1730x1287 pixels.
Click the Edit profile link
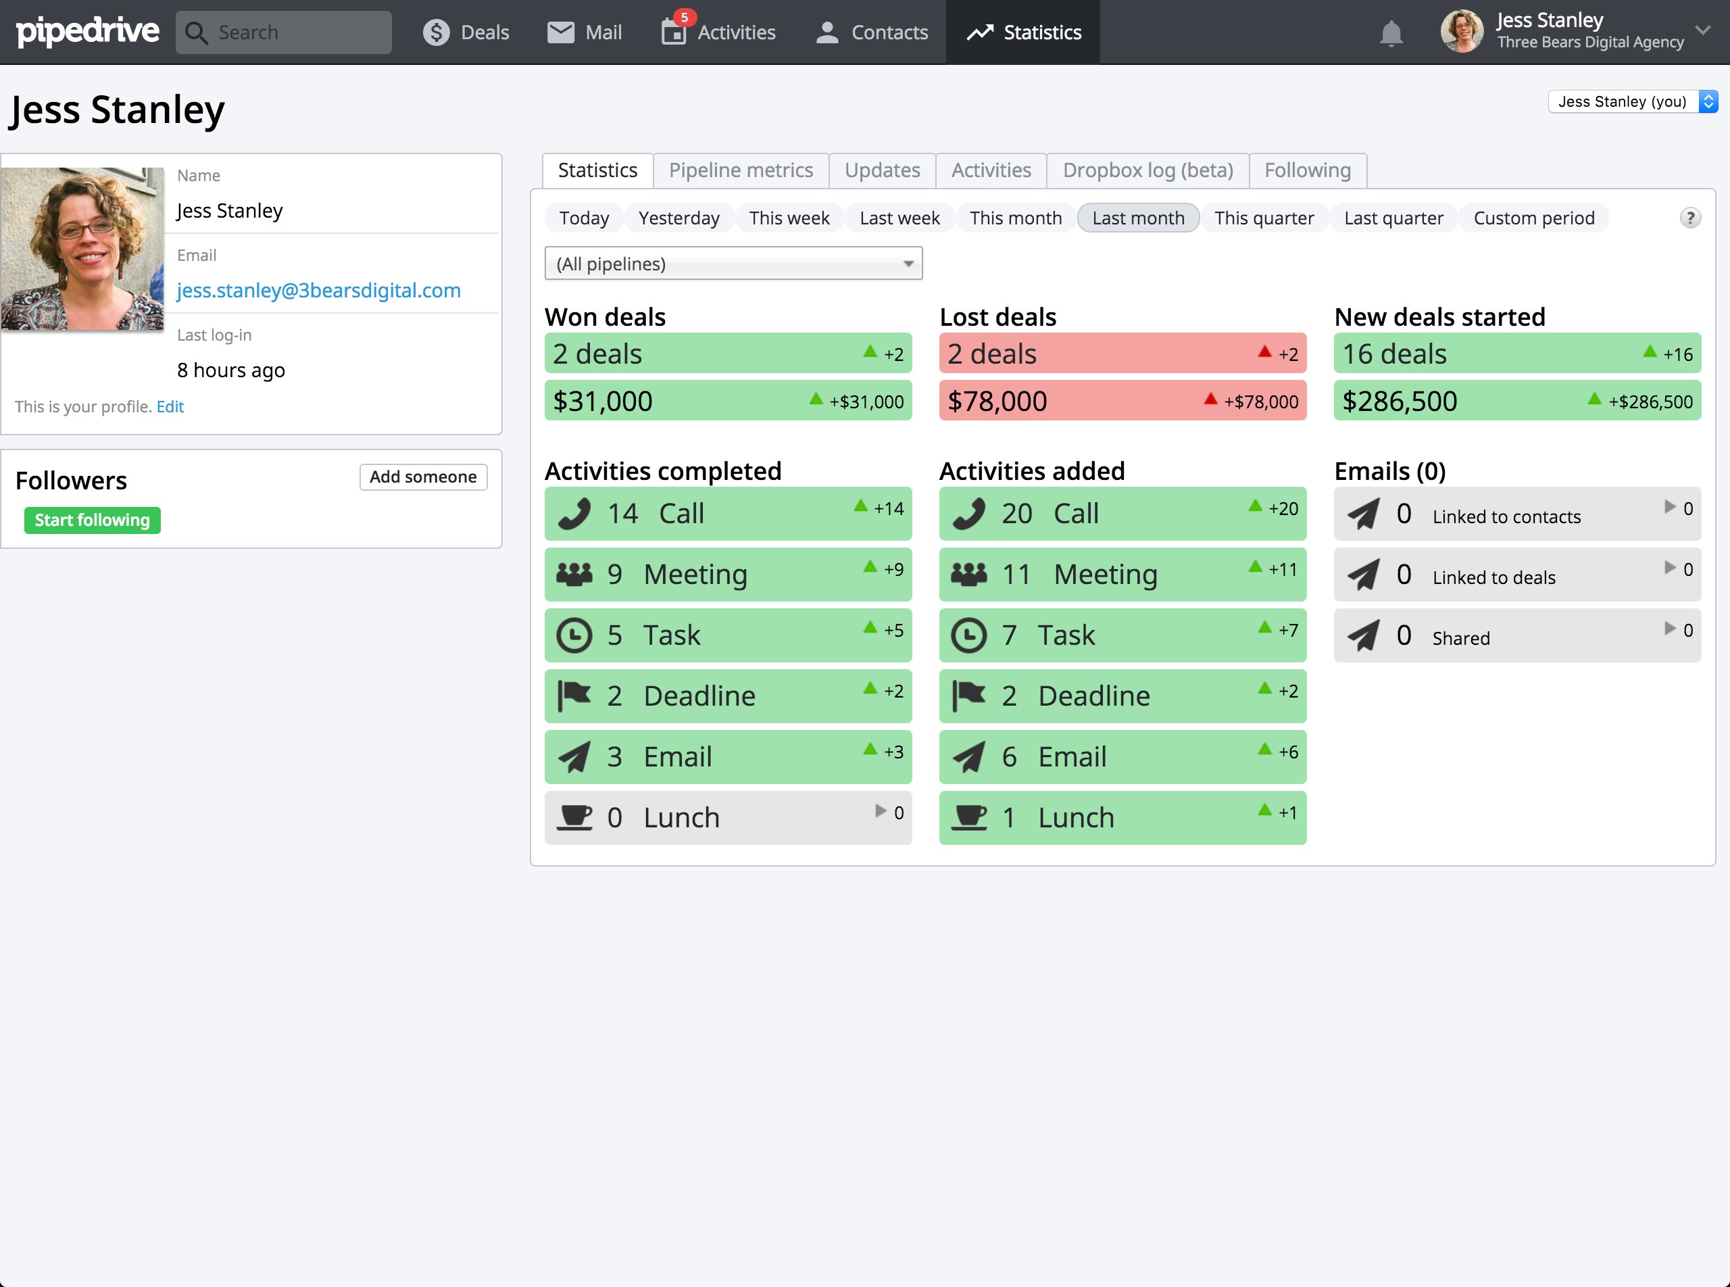point(170,406)
